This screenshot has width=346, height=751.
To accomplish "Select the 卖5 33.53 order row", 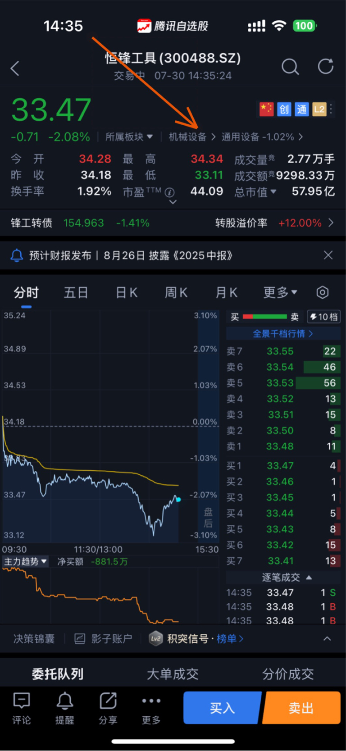I will tap(283, 382).
